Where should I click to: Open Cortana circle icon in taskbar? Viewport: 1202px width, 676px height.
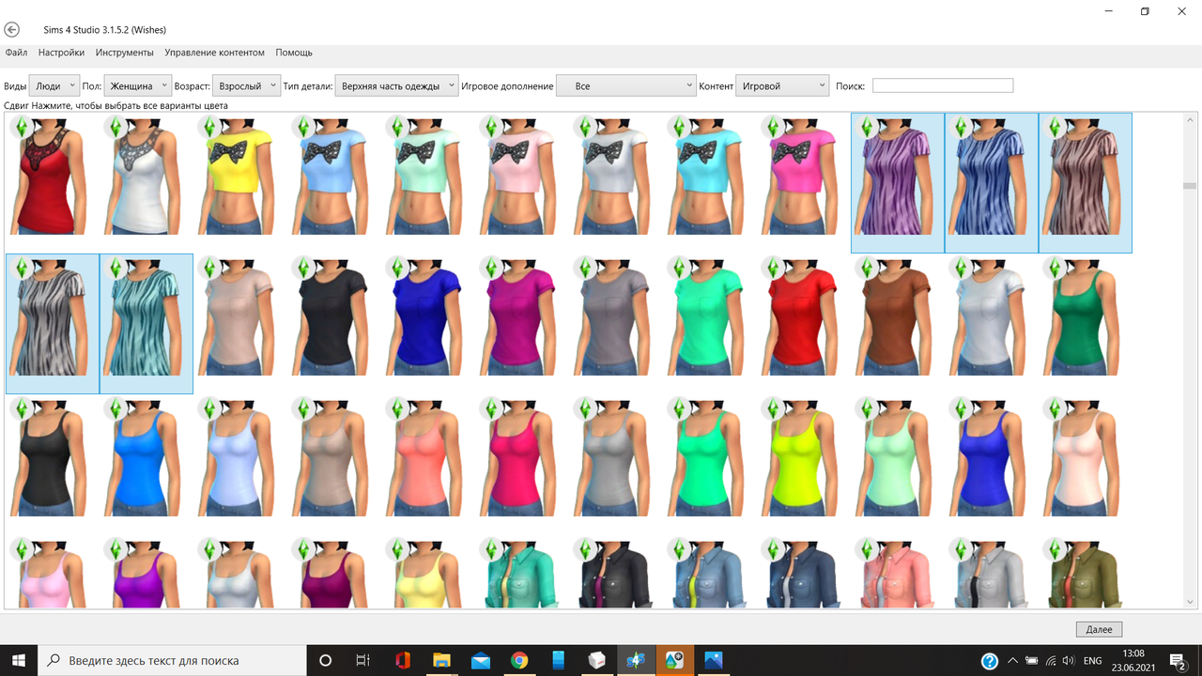(x=326, y=660)
